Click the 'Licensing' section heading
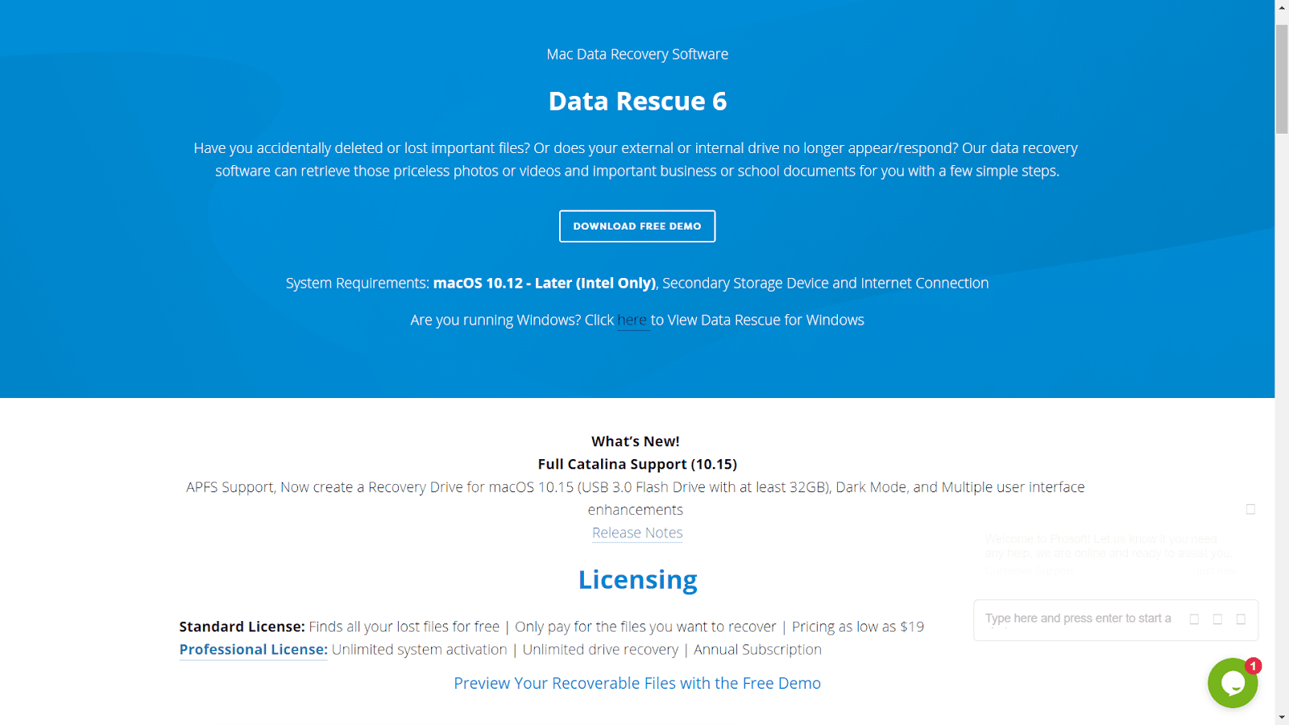 pos(637,580)
